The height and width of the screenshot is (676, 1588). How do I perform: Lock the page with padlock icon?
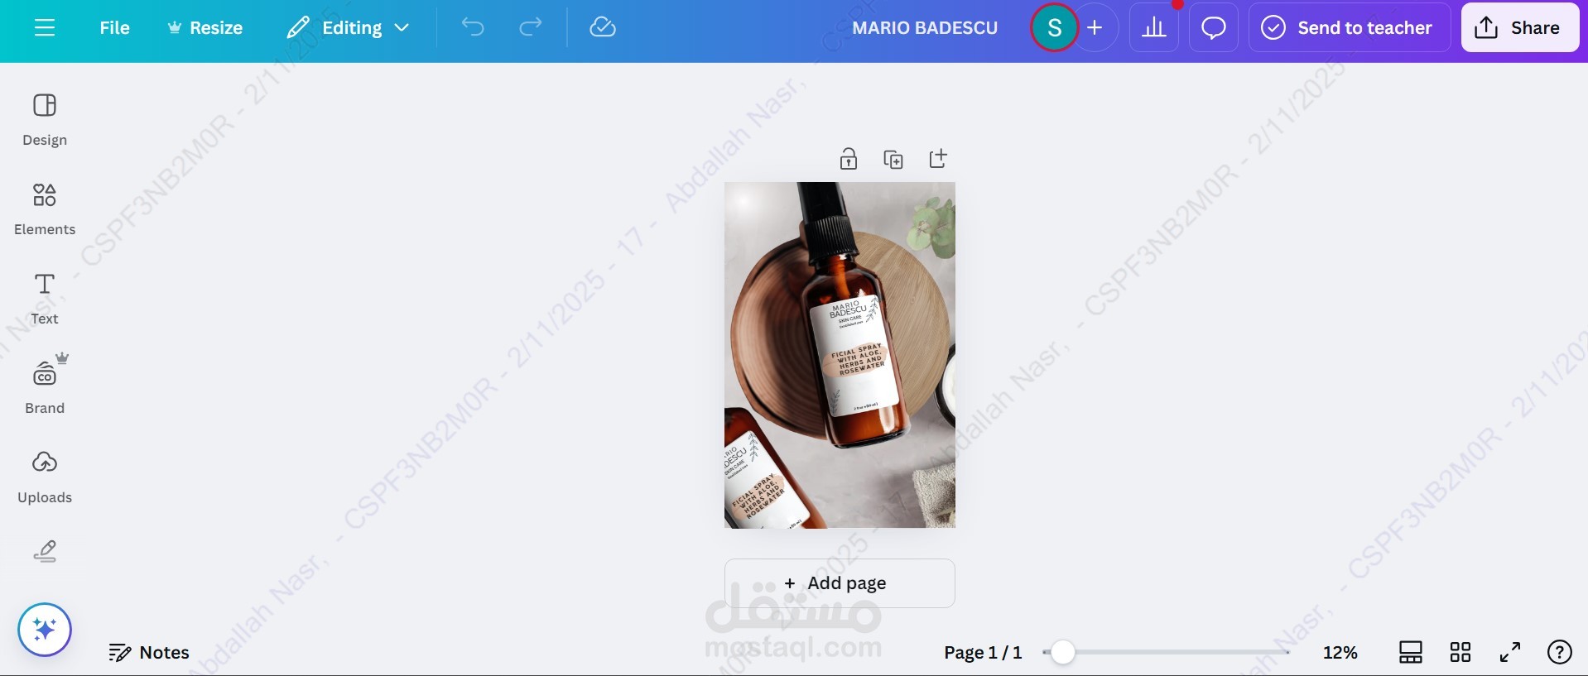tap(849, 159)
